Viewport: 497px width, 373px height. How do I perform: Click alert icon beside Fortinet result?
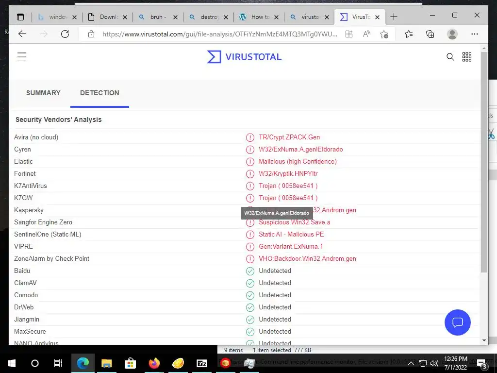(250, 174)
